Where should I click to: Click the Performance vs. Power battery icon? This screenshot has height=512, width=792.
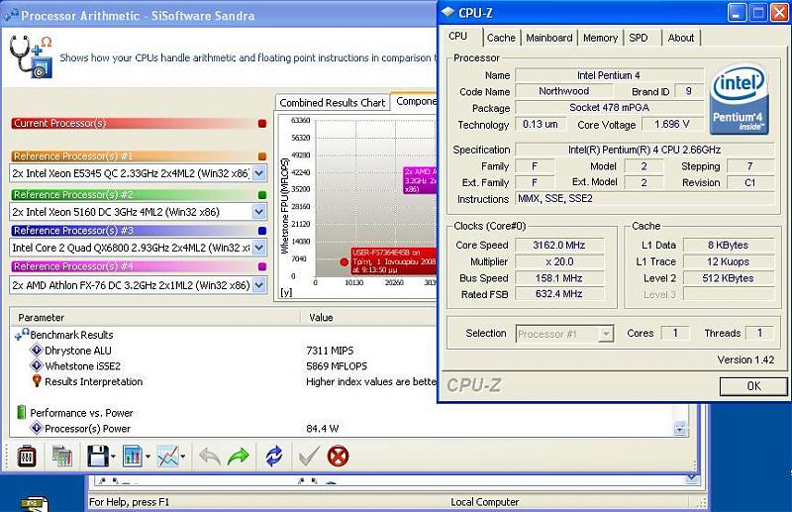coord(21,412)
